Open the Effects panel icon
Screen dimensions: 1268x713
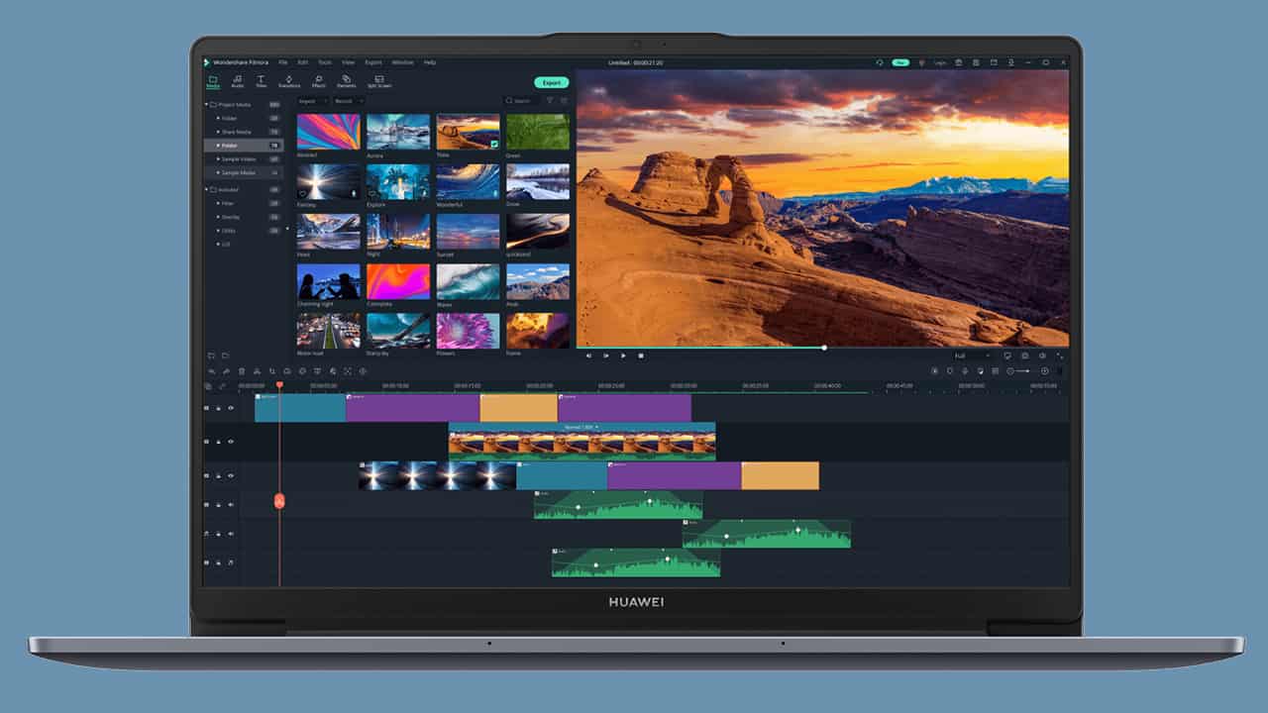pyautogui.click(x=319, y=79)
